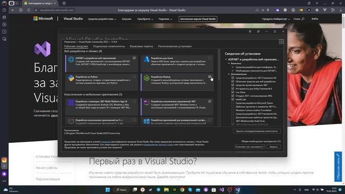
Task: Open the Developer tools dropdown in site header
Action: click(x=102, y=19)
